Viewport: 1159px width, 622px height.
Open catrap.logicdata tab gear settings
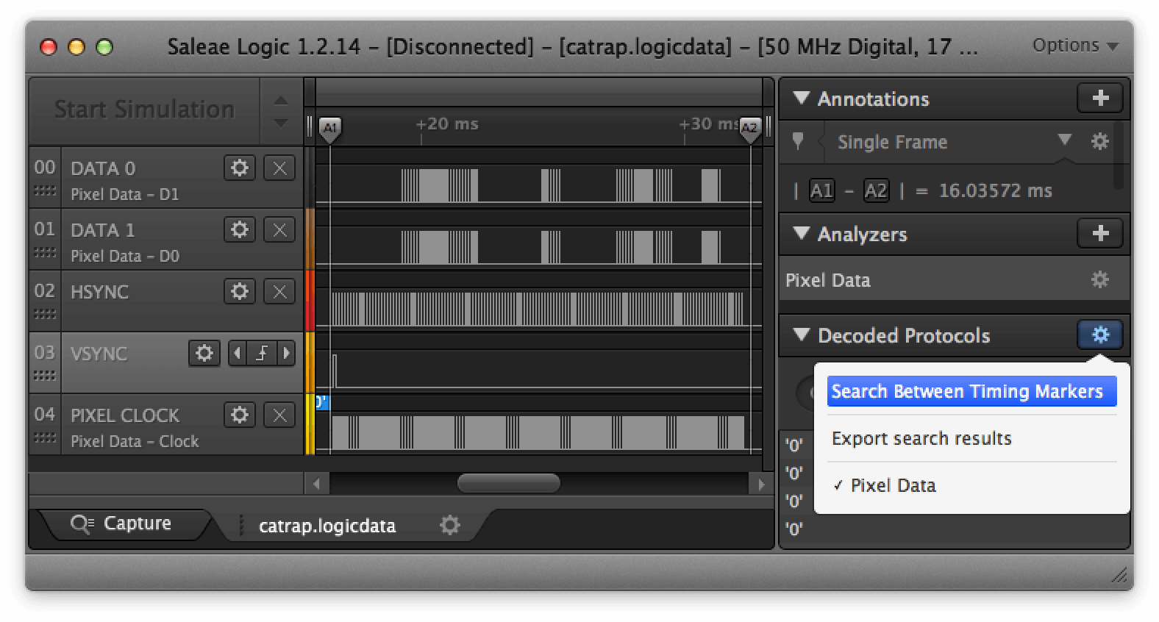(x=450, y=525)
